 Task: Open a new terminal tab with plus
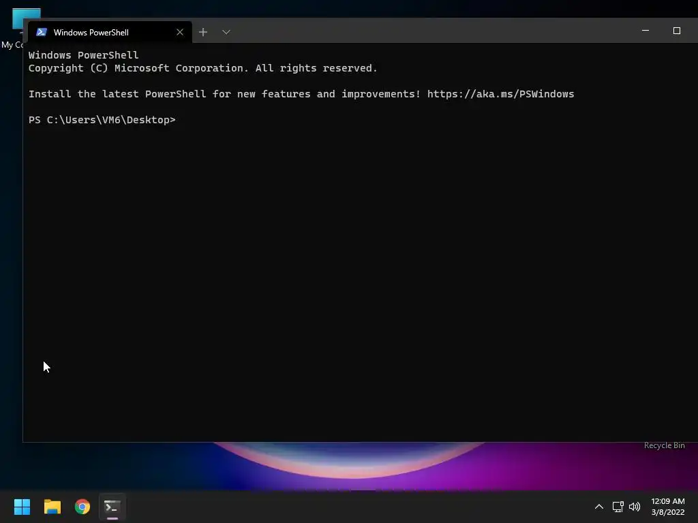tap(203, 32)
